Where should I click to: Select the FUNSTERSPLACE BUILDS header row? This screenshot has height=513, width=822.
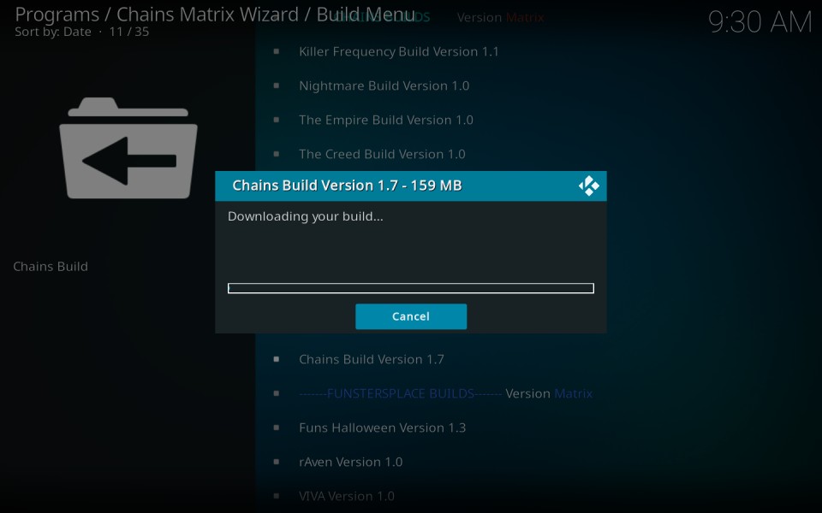(445, 393)
